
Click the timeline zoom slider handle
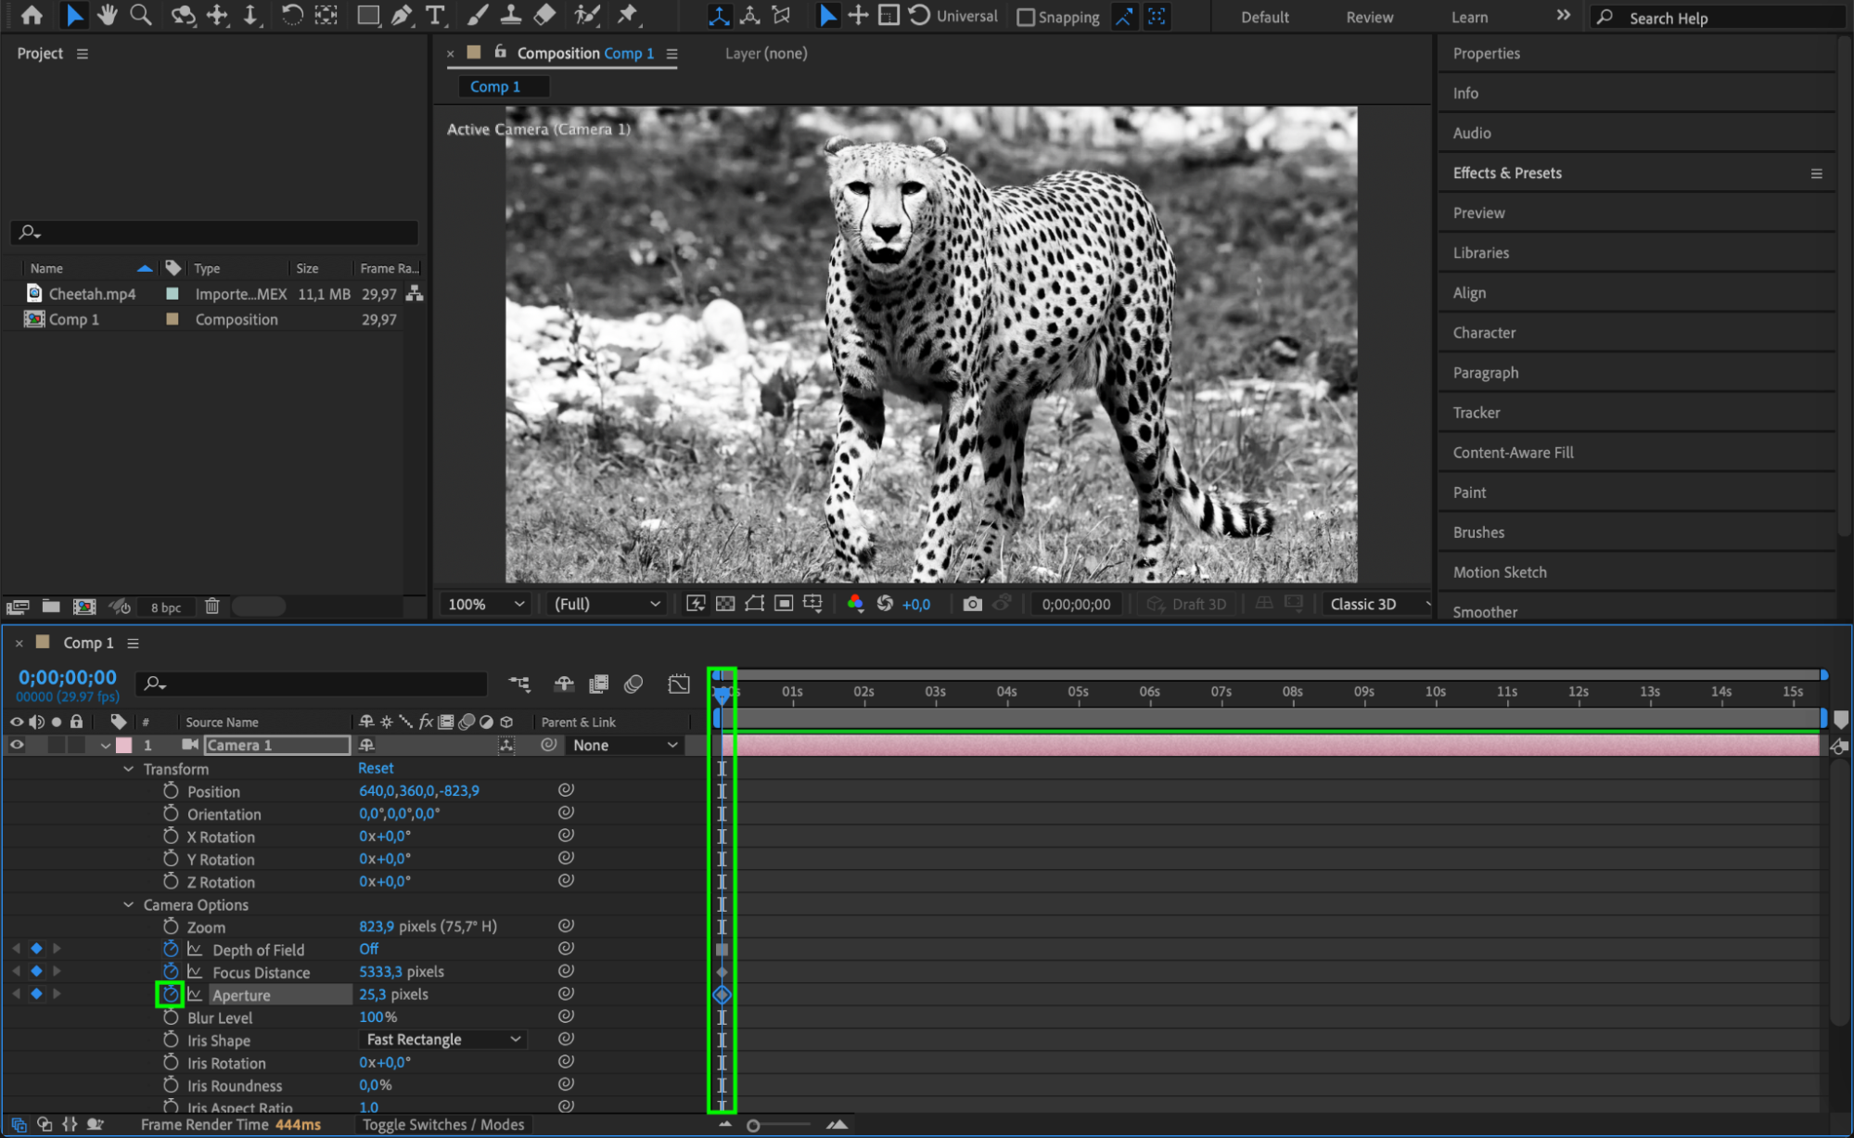753,1125
